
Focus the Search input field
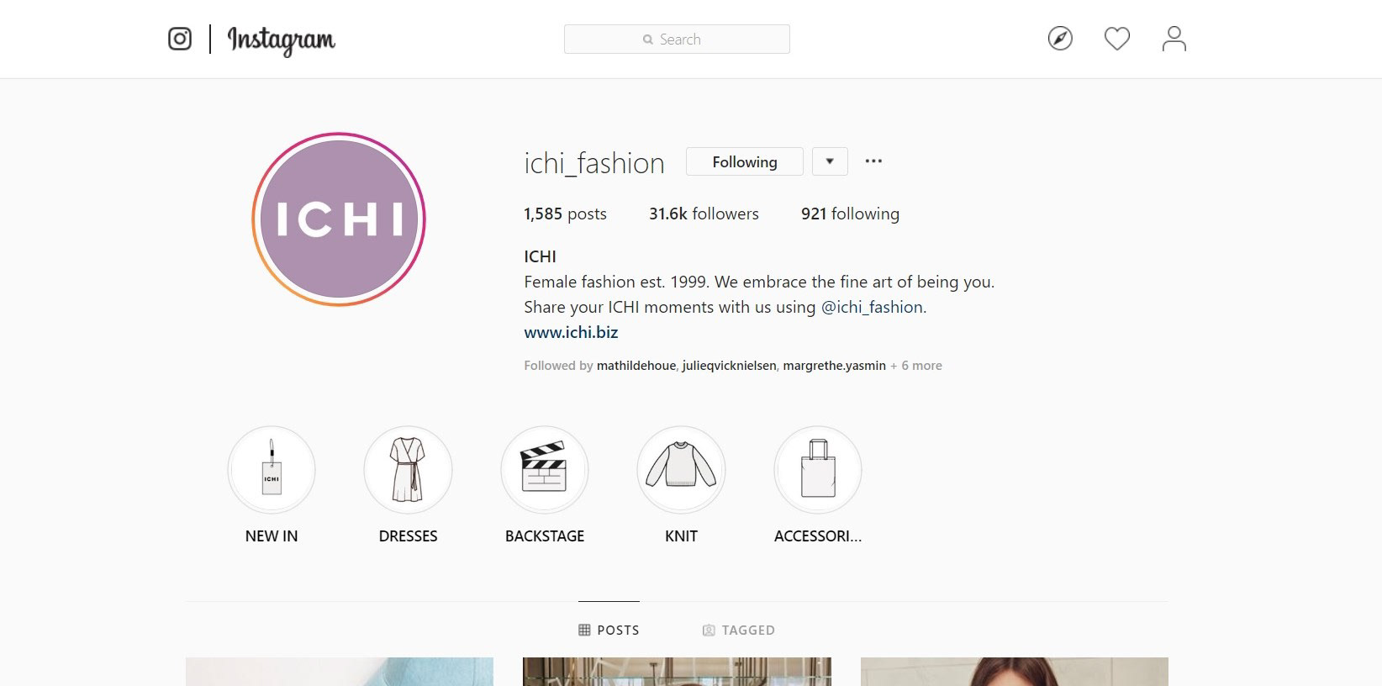click(x=677, y=40)
